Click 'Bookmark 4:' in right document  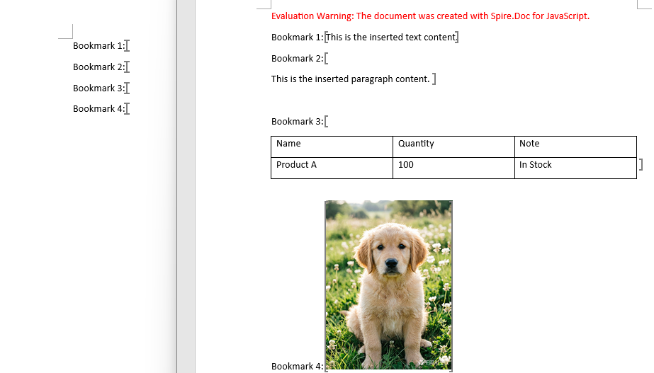[x=298, y=367]
